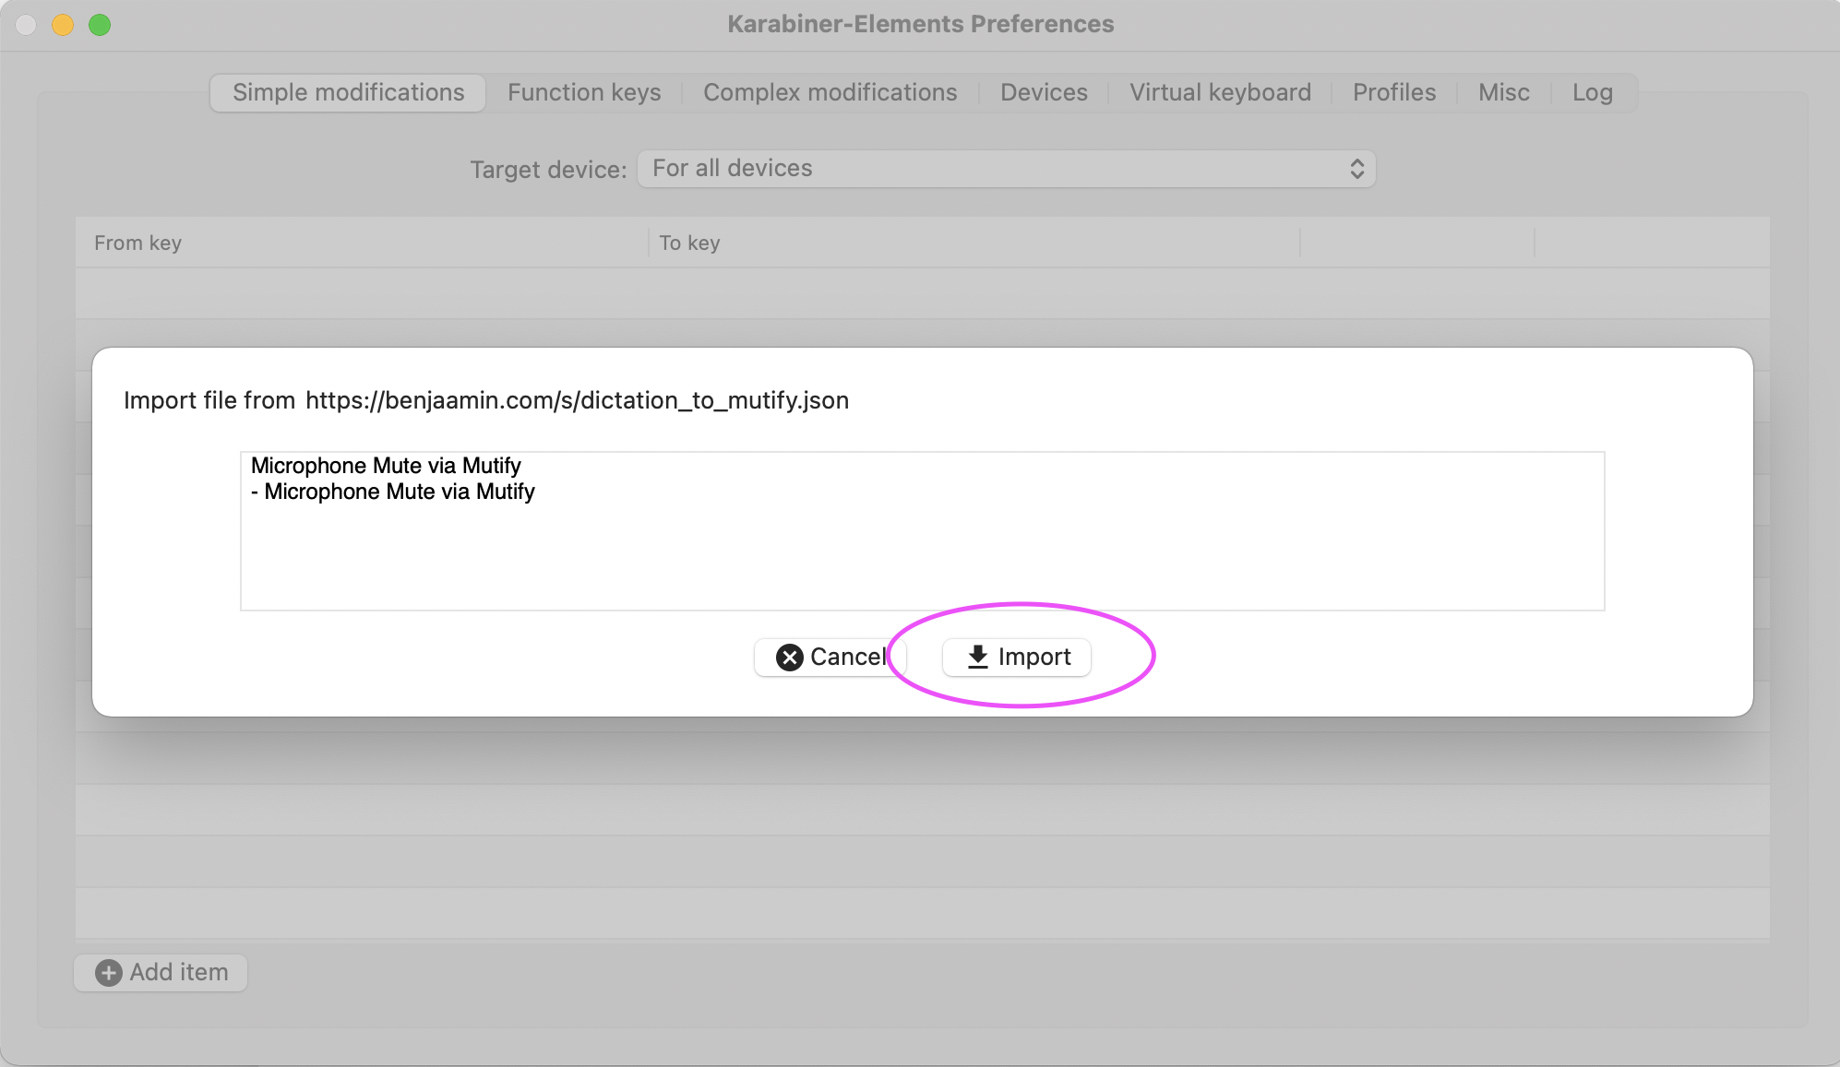
Task: Click the Cancel X circle icon
Action: pyautogui.click(x=789, y=657)
